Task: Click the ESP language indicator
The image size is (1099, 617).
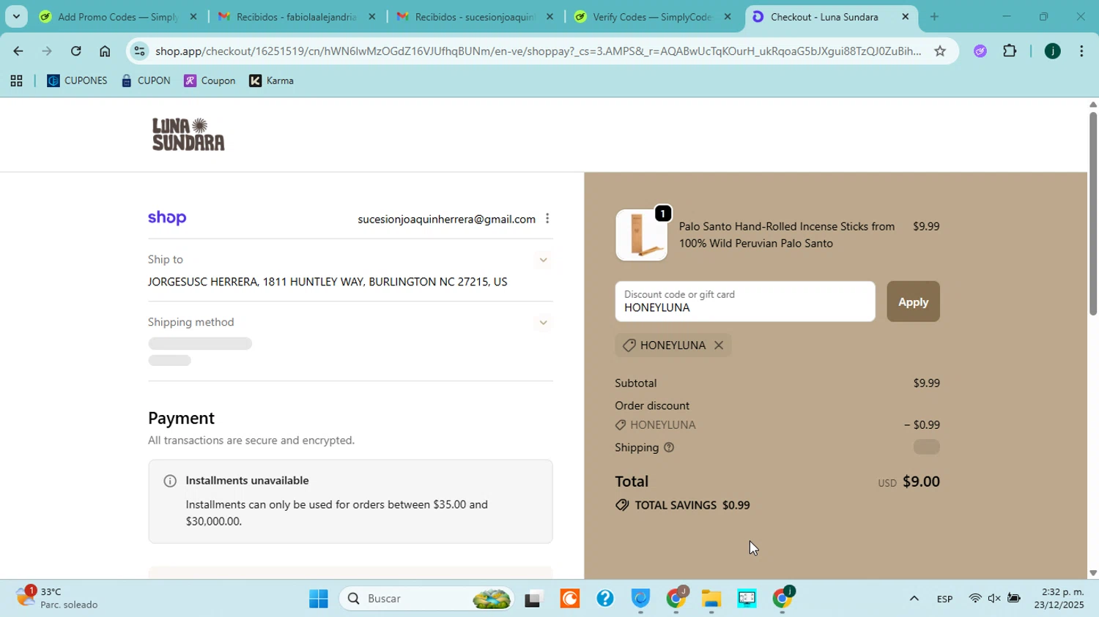Action: click(944, 599)
